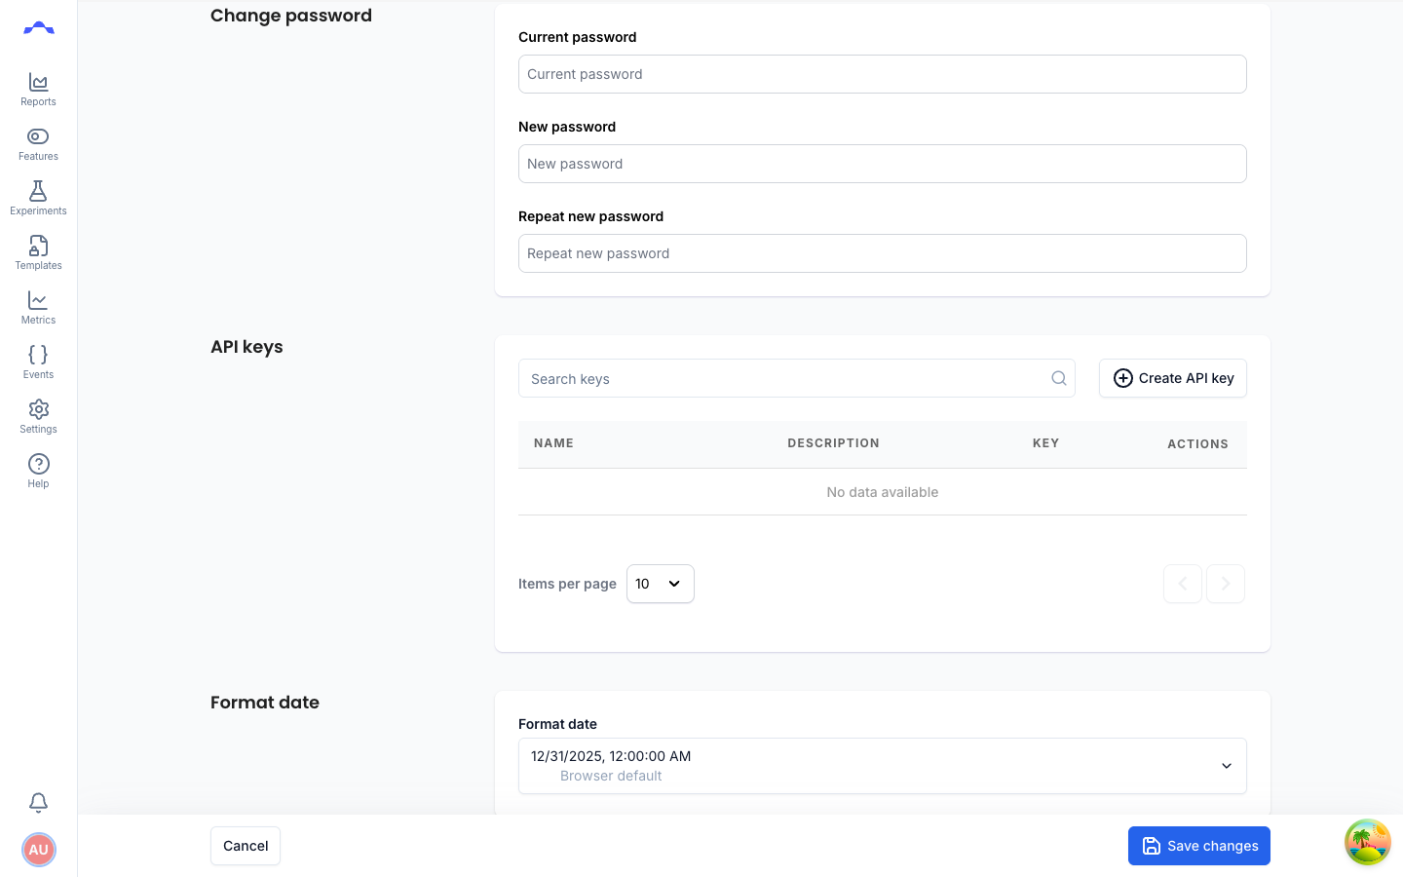Go to the Events section
Screen dimensions: 1403x877
tap(38, 362)
